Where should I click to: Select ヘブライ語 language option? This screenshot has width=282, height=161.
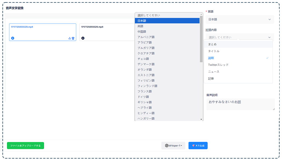click(167, 108)
